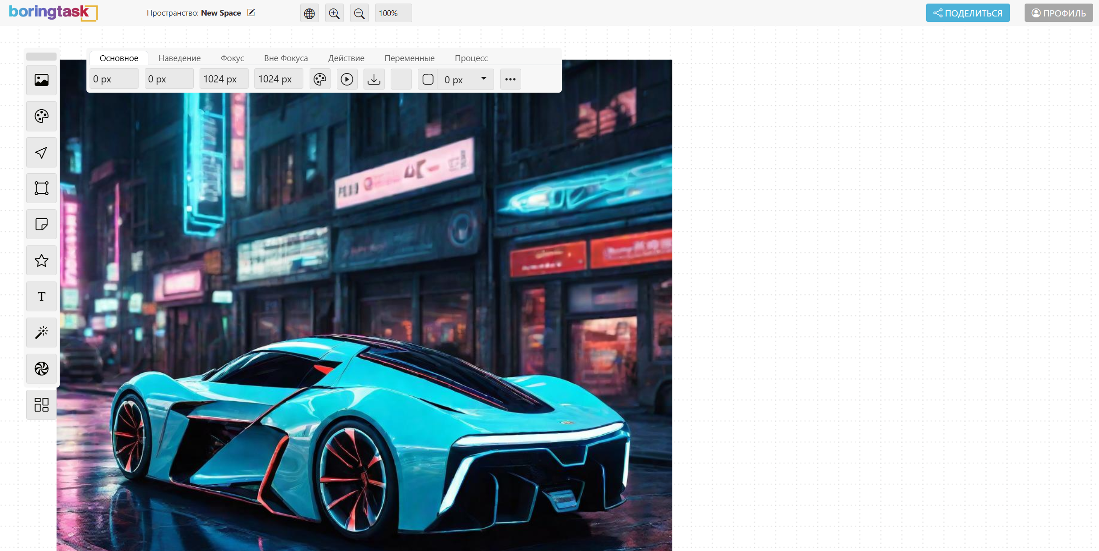Open the three dots more options menu
1099x551 pixels.
click(510, 79)
